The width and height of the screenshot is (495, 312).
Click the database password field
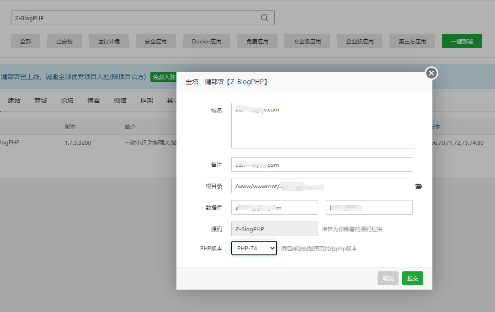click(x=369, y=207)
